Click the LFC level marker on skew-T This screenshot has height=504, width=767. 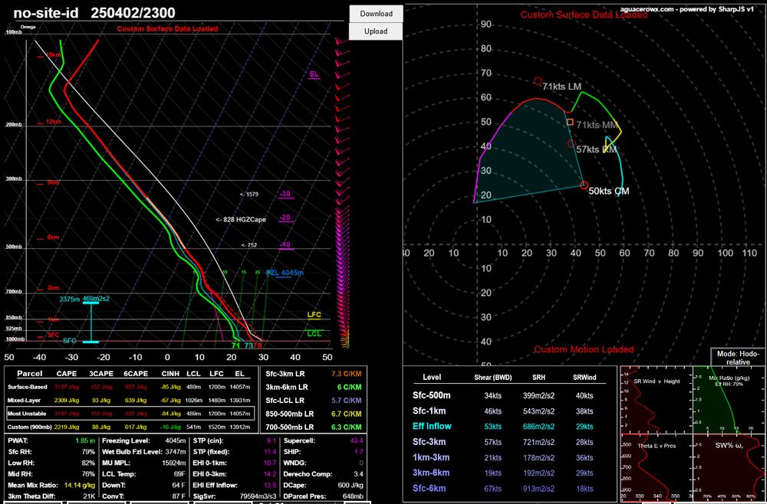coord(314,315)
